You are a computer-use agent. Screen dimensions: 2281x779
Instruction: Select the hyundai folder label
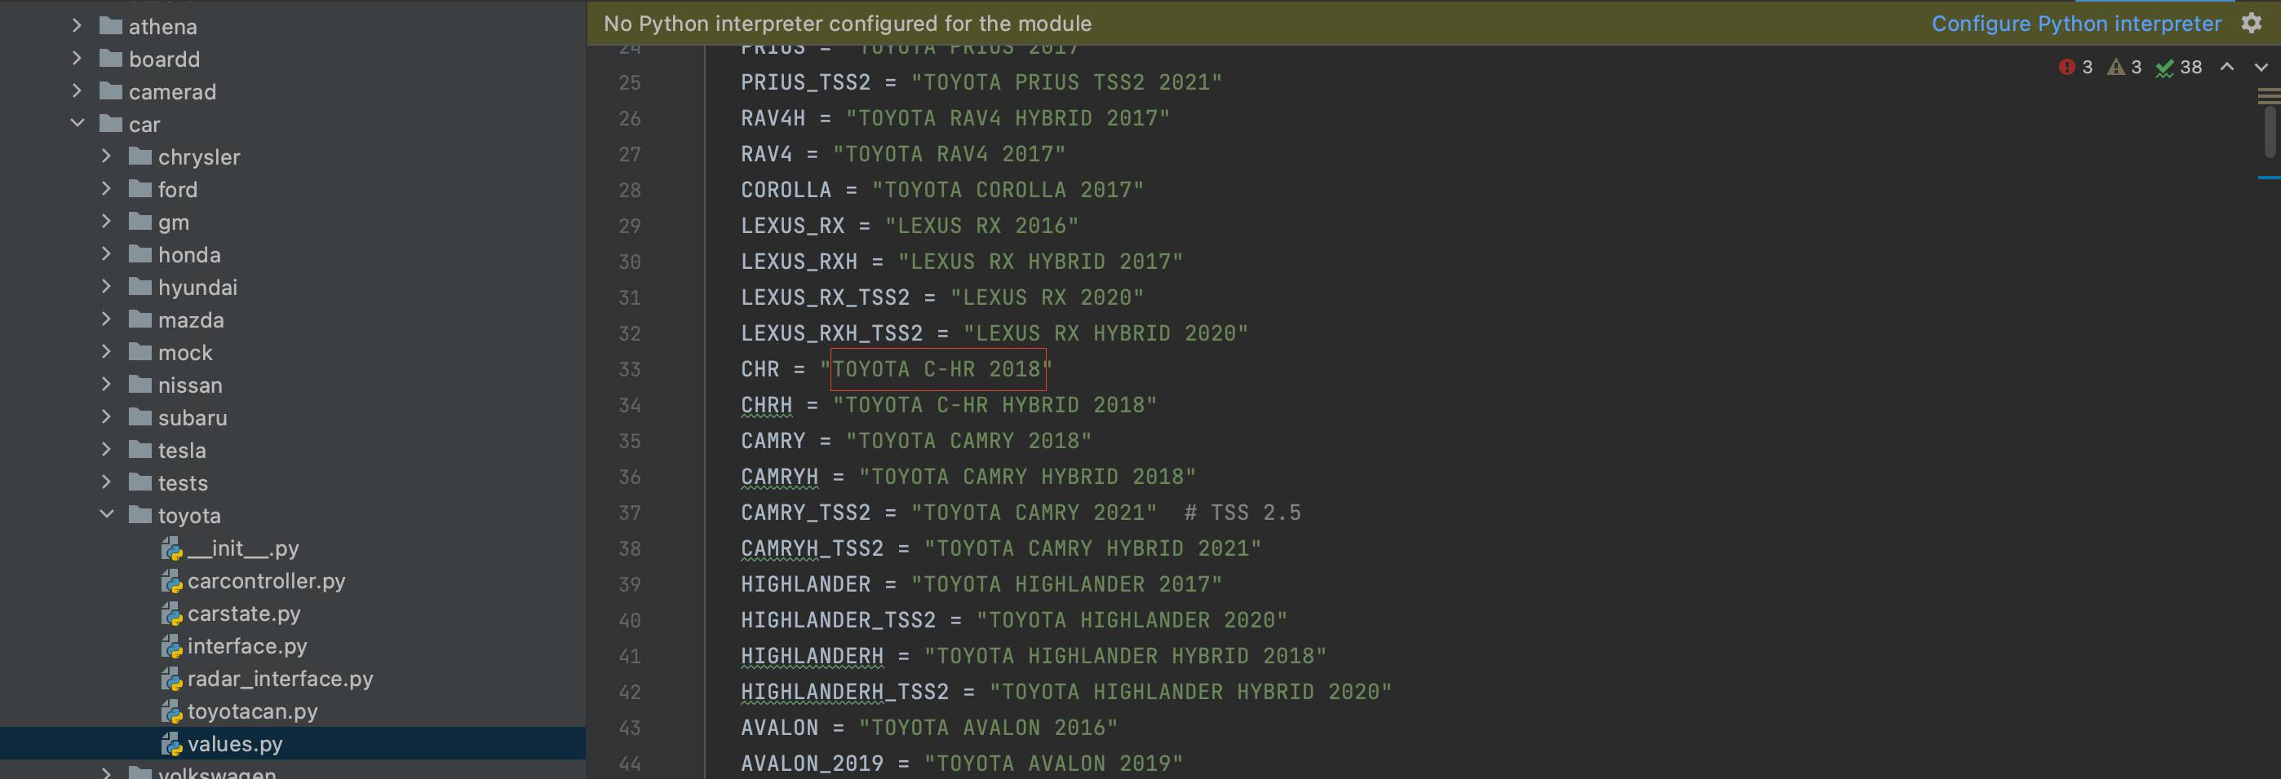pyautogui.click(x=197, y=288)
